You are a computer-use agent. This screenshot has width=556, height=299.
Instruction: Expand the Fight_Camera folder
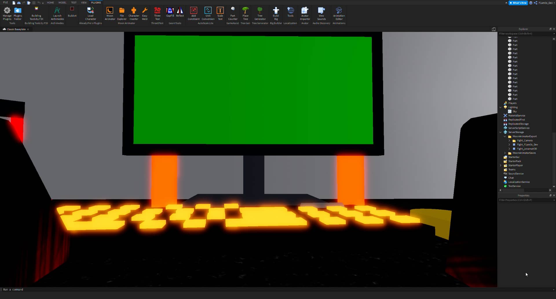click(x=509, y=141)
